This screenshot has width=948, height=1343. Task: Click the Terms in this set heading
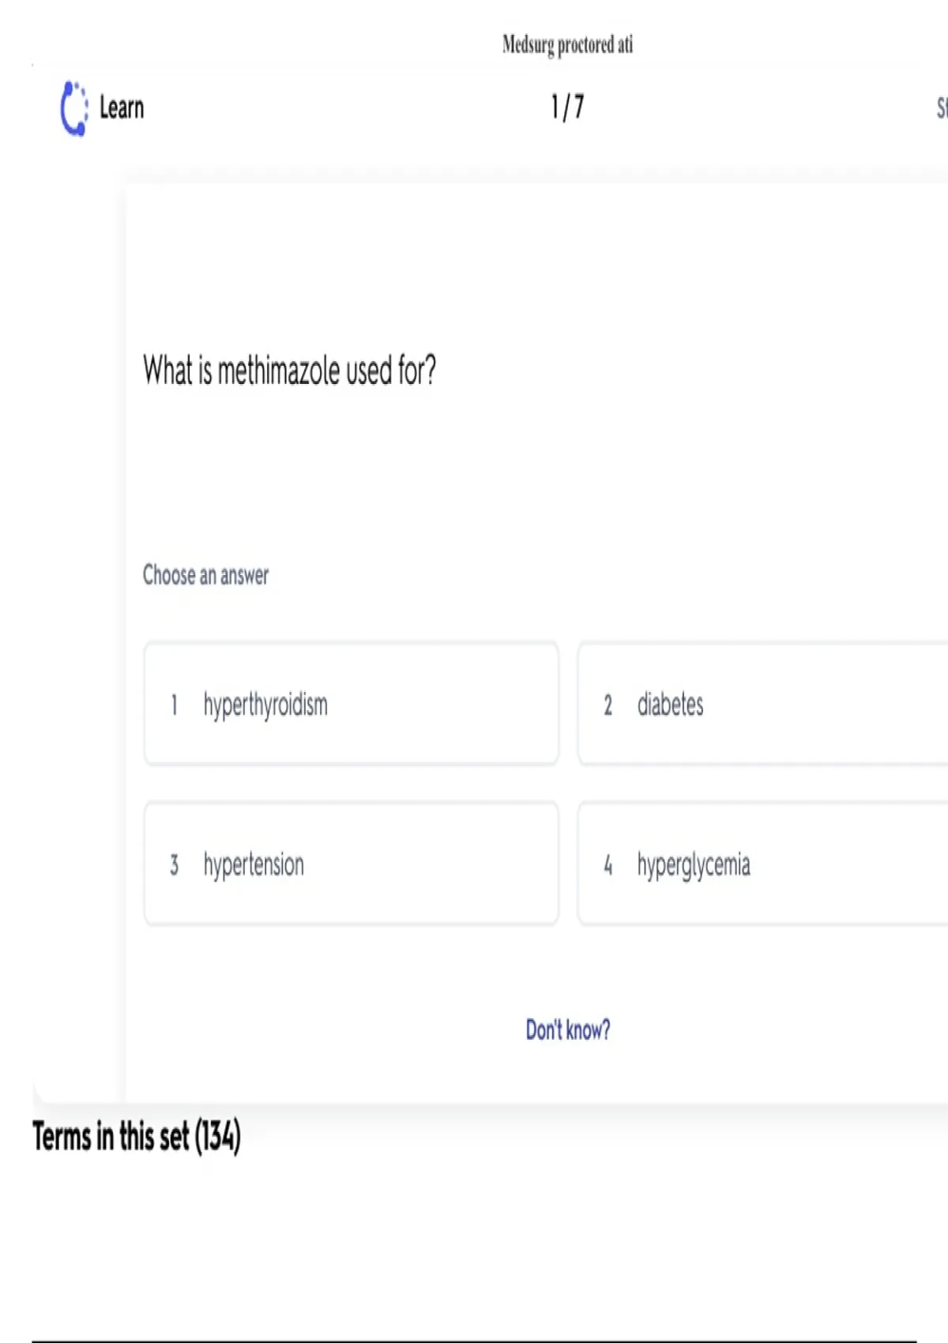point(112,1137)
